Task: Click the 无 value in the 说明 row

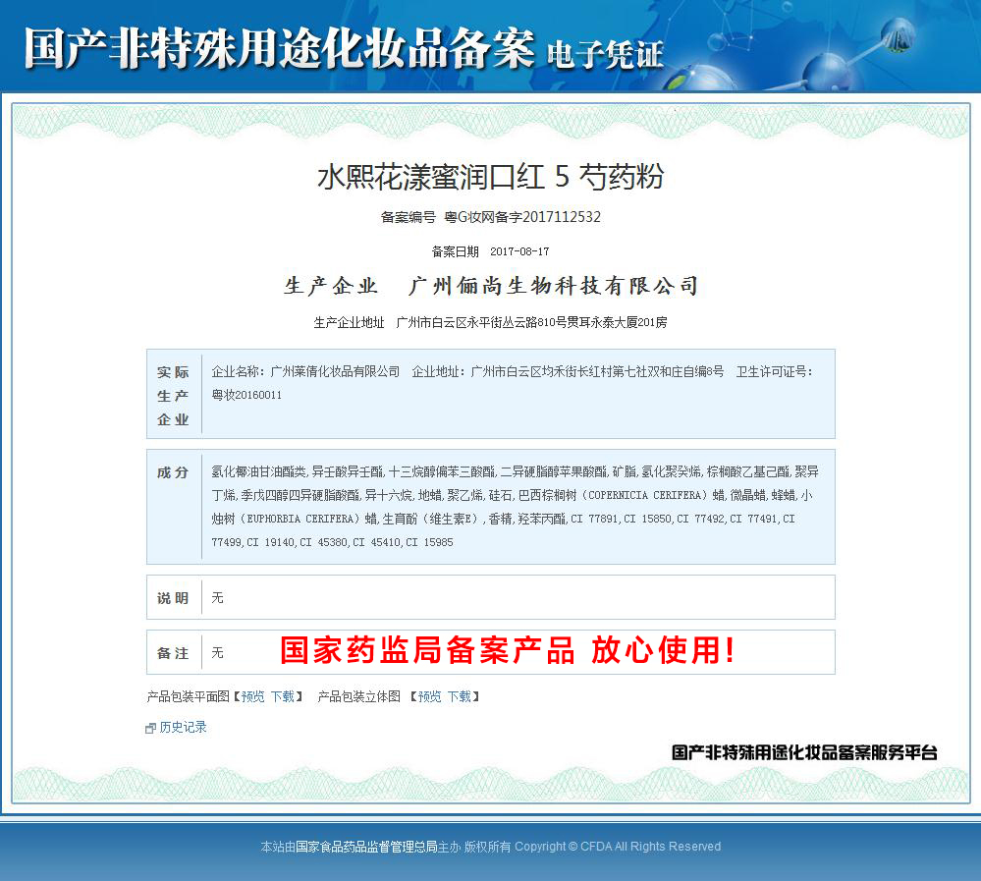Action: (217, 597)
